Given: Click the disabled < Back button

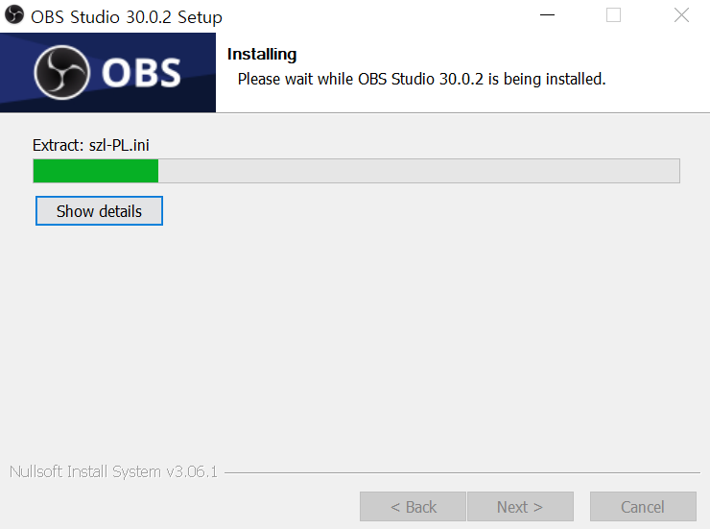Looking at the screenshot, I should click(413, 506).
